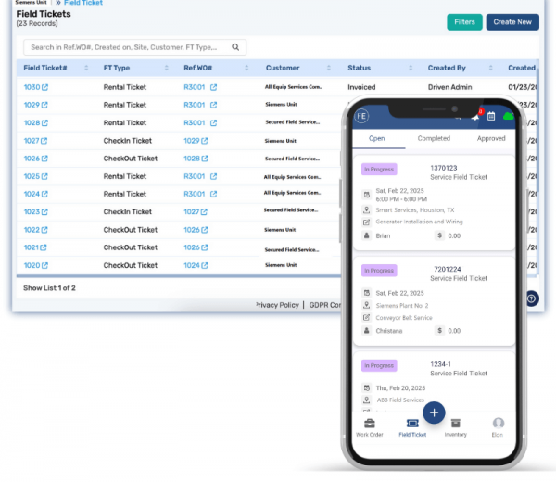Image resolution: width=556 pixels, height=482 pixels.
Task: Open external link icon beside ticket 1024
Action: tap(44, 194)
